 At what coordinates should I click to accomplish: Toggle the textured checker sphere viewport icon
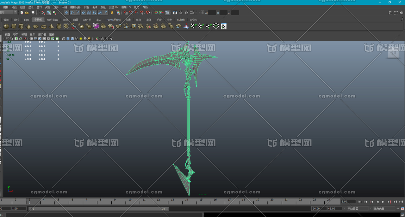tap(77, 38)
